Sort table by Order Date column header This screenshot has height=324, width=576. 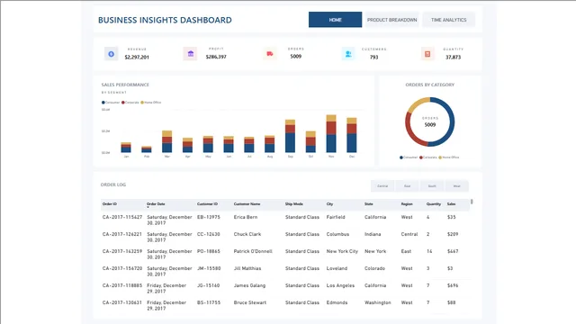click(x=156, y=204)
